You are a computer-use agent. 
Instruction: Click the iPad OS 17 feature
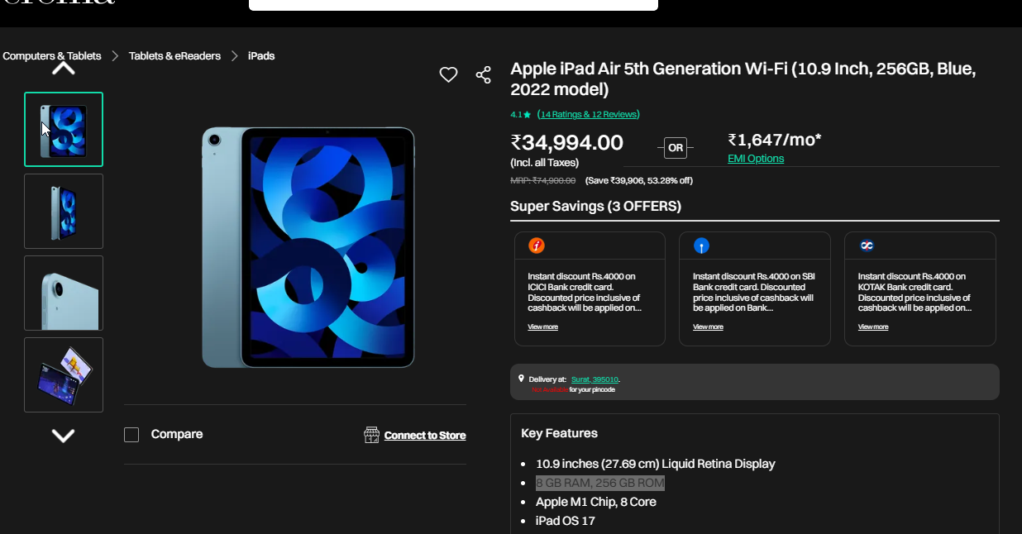coord(566,521)
